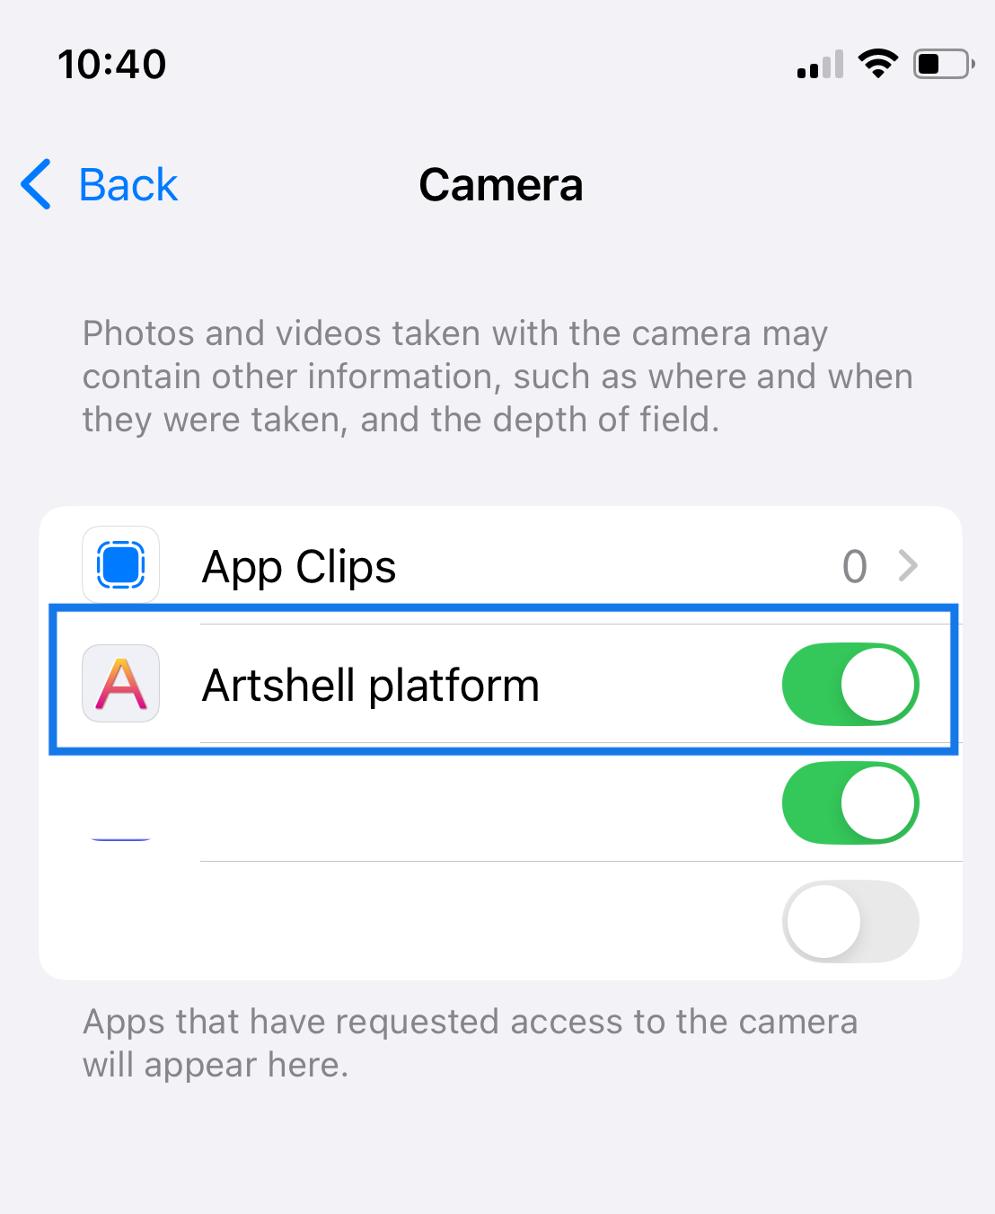The image size is (995, 1214).
Task: Tap the battery indicator icon
Action: pos(945,64)
